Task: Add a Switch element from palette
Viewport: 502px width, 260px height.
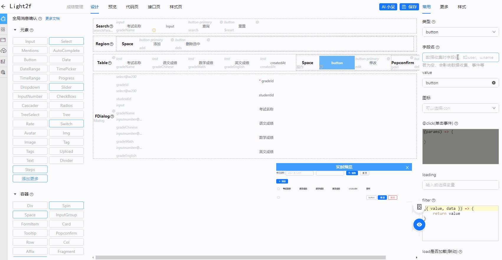Action: click(x=66, y=124)
